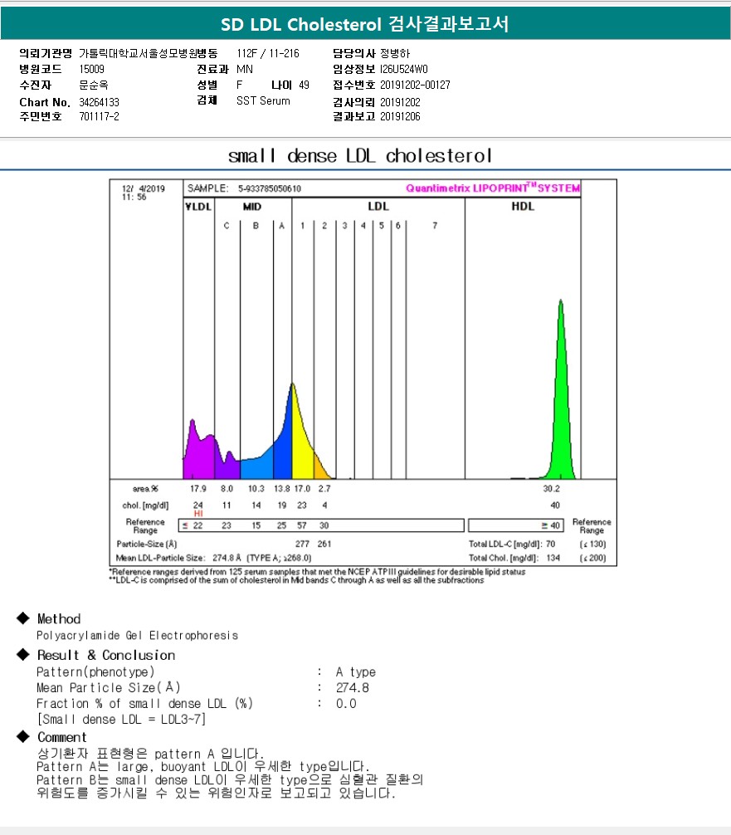Click the '담당의사' field label
Screen dimensions: 731x835
coord(353,53)
